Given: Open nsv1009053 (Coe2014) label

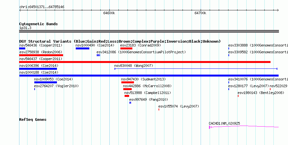Looking at the screenshot, I should click(x=53, y=79).
